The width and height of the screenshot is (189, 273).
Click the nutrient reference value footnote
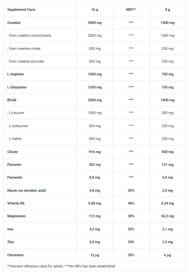click(61, 266)
